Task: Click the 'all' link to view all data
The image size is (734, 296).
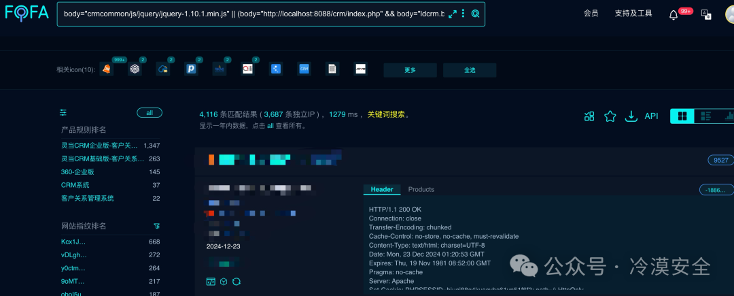Action: (270, 126)
